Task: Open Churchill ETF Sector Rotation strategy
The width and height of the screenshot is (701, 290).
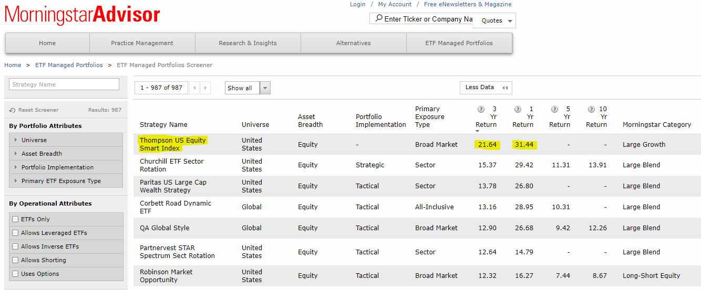Action: coord(172,165)
